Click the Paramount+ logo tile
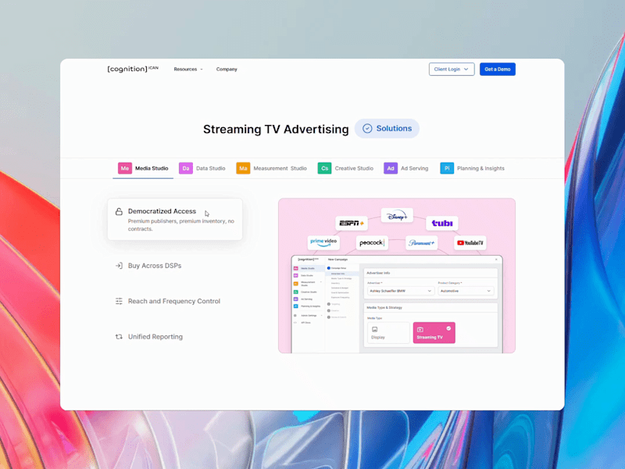The width and height of the screenshot is (625, 469). point(421,242)
